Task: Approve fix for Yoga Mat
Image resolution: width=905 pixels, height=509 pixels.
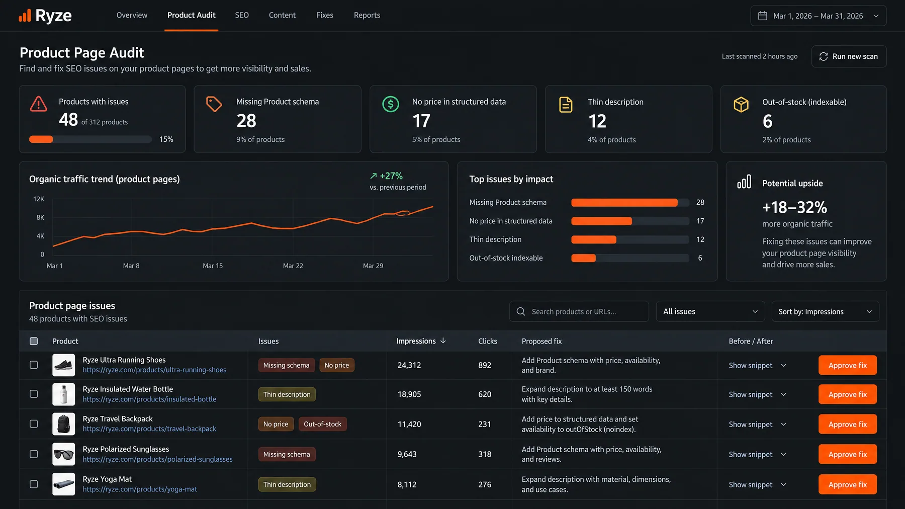Action: coord(848,484)
